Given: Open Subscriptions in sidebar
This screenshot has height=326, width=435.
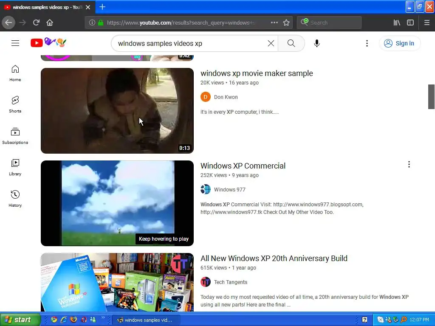Looking at the screenshot, I should pos(15,136).
